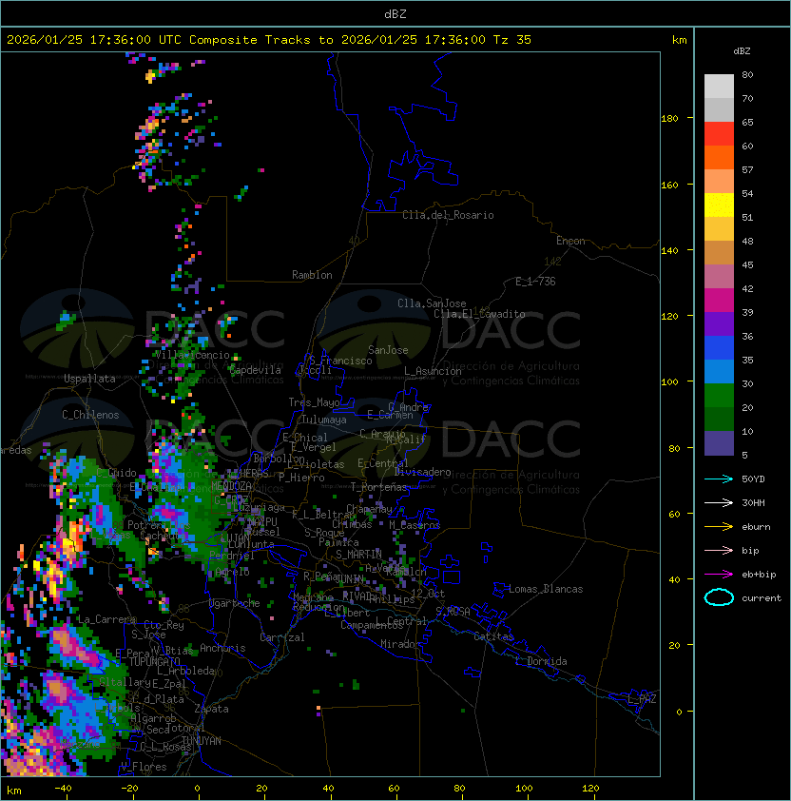Select the green 30-20 dBZ swatch
791x801 pixels.
(719, 396)
